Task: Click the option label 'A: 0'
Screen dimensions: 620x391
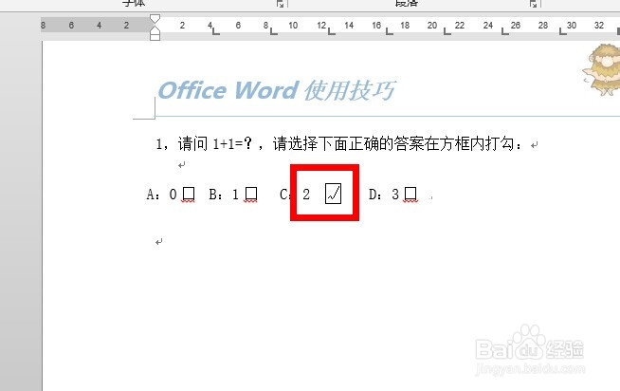Action: tap(161, 195)
